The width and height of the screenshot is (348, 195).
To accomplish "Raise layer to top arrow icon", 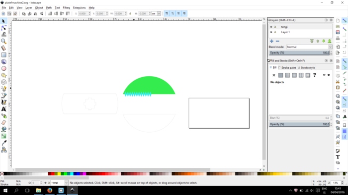I will (312, 41).
